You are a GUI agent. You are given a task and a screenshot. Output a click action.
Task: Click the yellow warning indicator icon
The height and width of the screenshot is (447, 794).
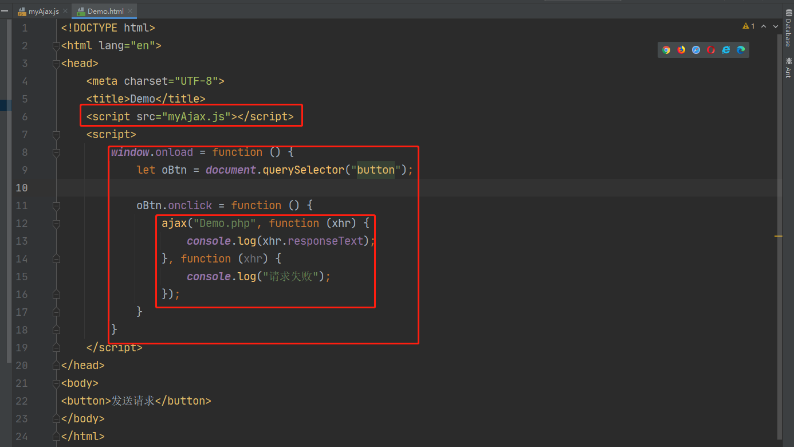point(746,26)
